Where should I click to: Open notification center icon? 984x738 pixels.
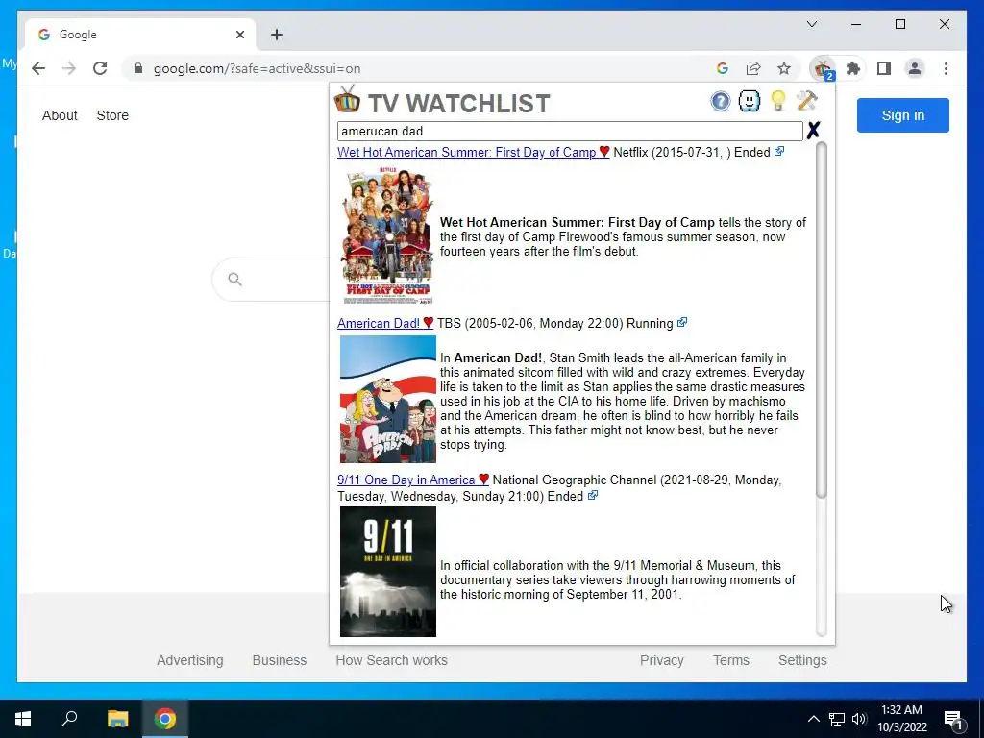click(x=953, y=719)
